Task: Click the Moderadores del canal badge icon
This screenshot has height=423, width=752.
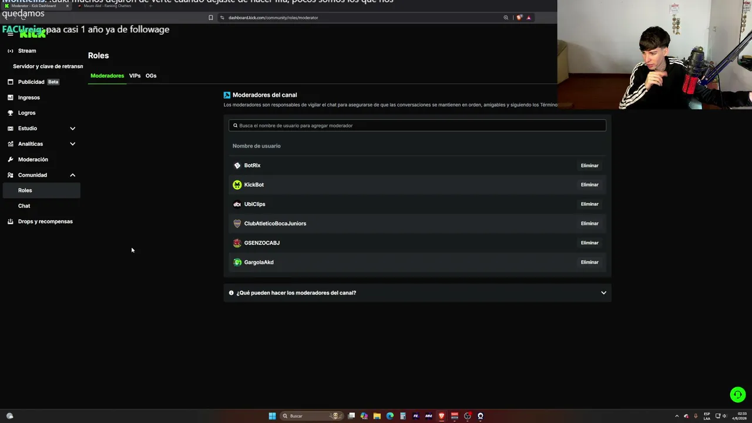Action: pyautogui.click(x=227, y=95)
